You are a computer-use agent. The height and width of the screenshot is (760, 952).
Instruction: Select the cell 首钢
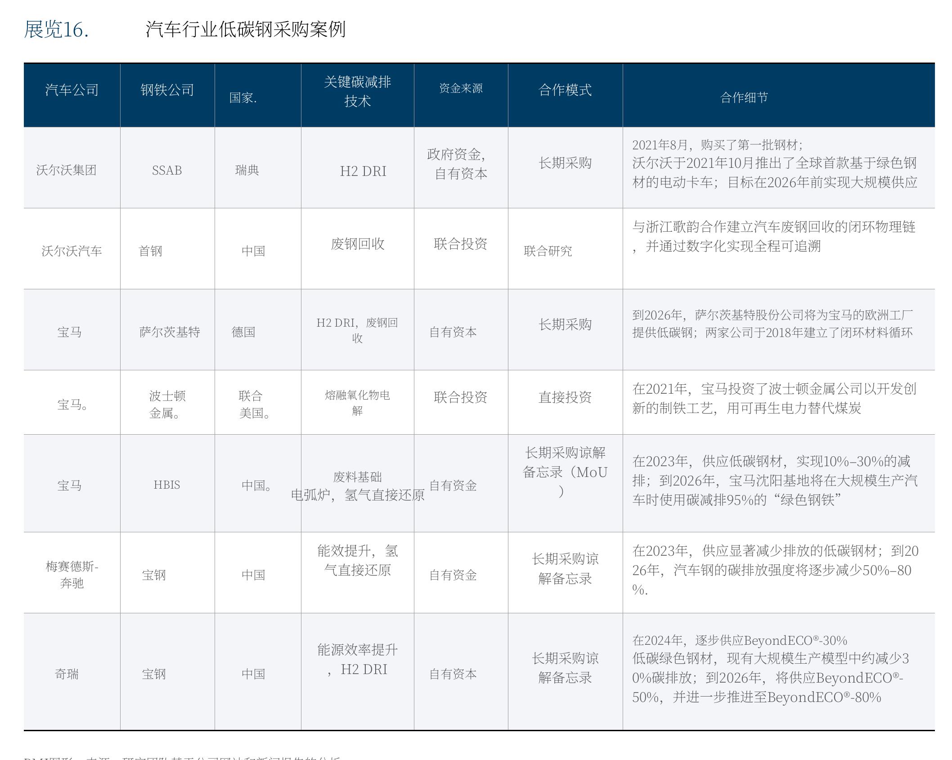pos(150,251)
